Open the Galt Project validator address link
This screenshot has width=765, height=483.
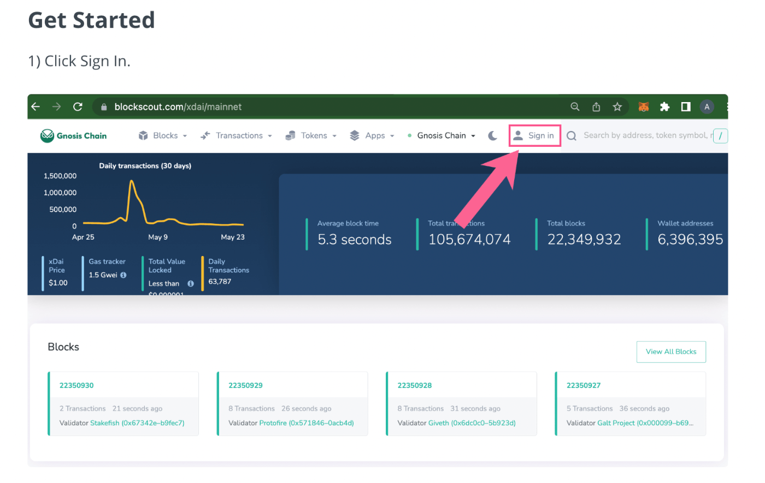click(x=645, y=424)
